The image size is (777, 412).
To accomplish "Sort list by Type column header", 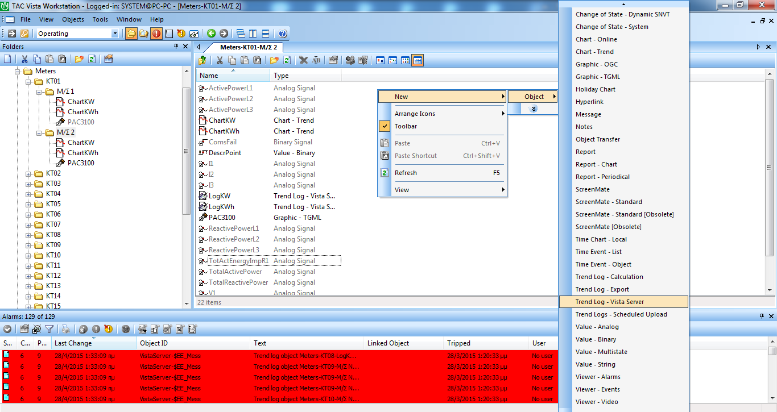I will (x=305, y=76).
